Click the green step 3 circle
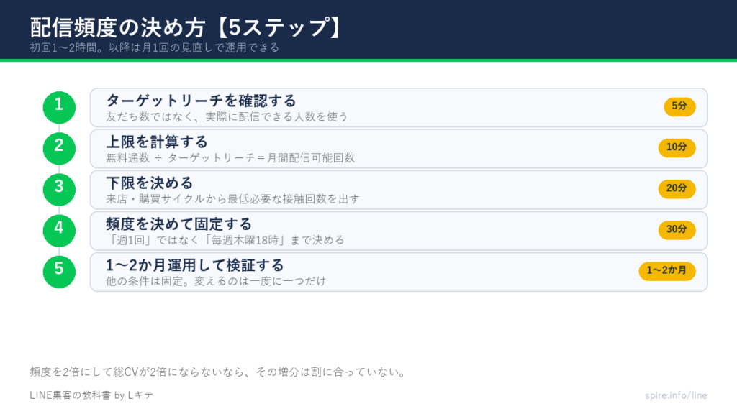The image size is (737, 414). (59, 190)
